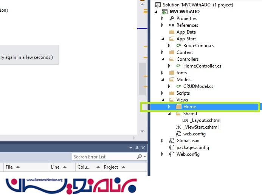Click the Shared folder icon

(x=178, y=114)
